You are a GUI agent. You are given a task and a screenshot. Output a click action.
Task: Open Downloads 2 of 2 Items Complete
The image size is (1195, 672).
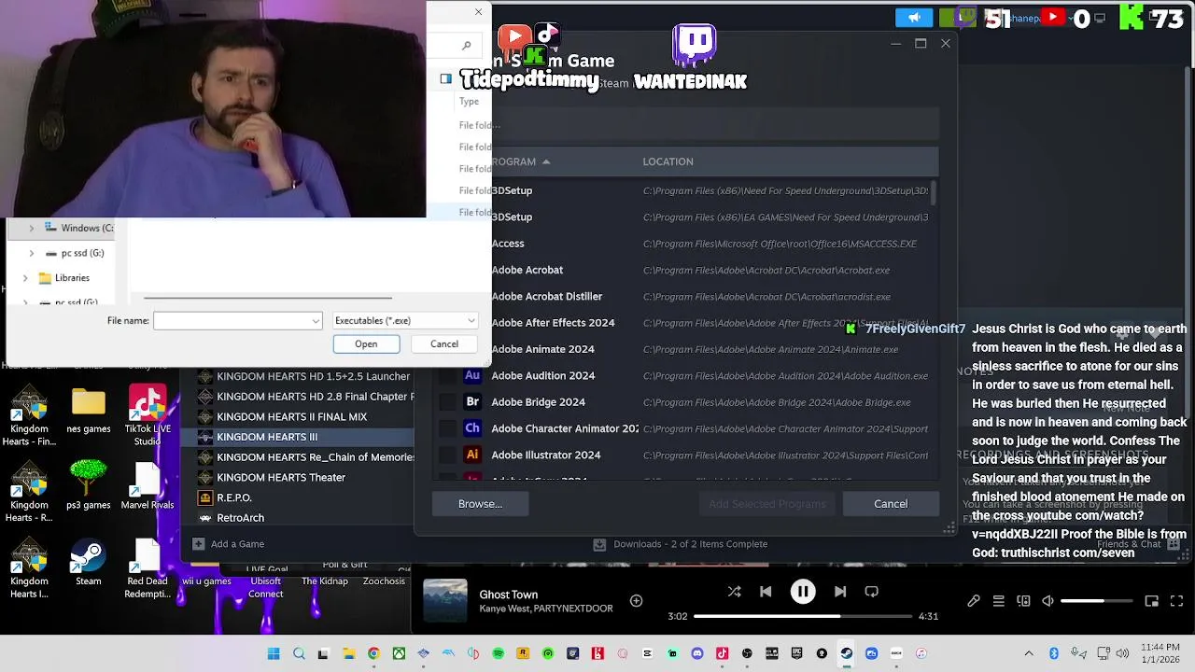click(681, 544)
